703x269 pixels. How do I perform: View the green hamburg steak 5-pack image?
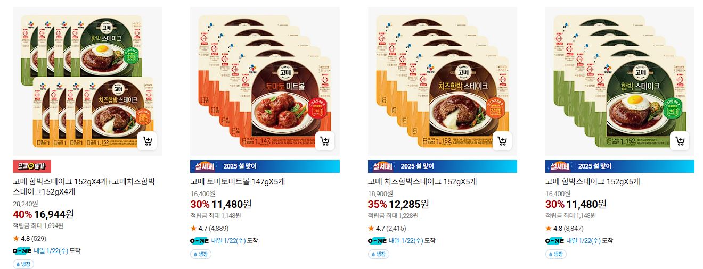pos(620,81)
